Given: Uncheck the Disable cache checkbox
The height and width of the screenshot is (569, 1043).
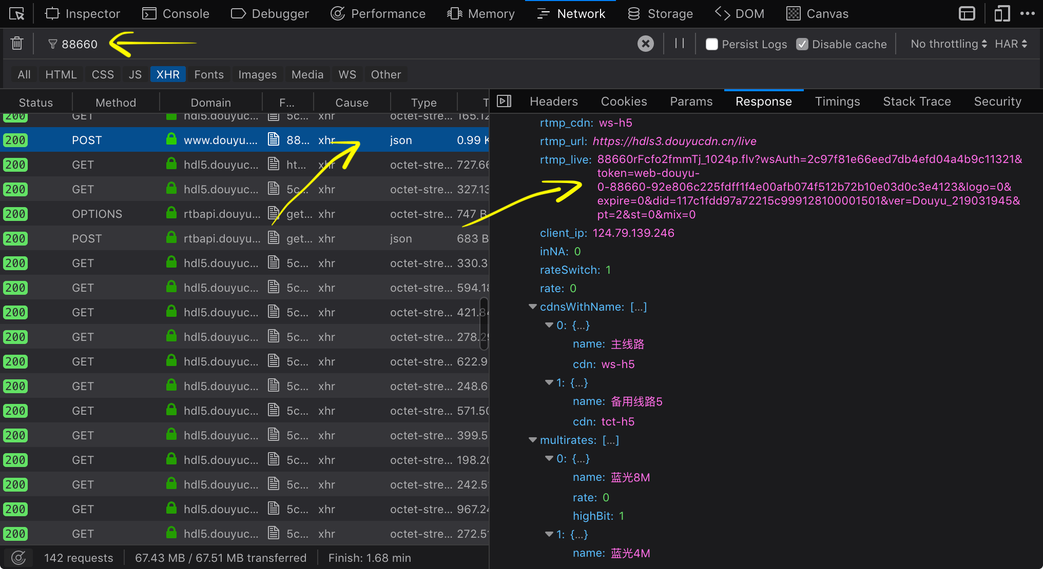Looking at the screenshot, I should [802, 44].
